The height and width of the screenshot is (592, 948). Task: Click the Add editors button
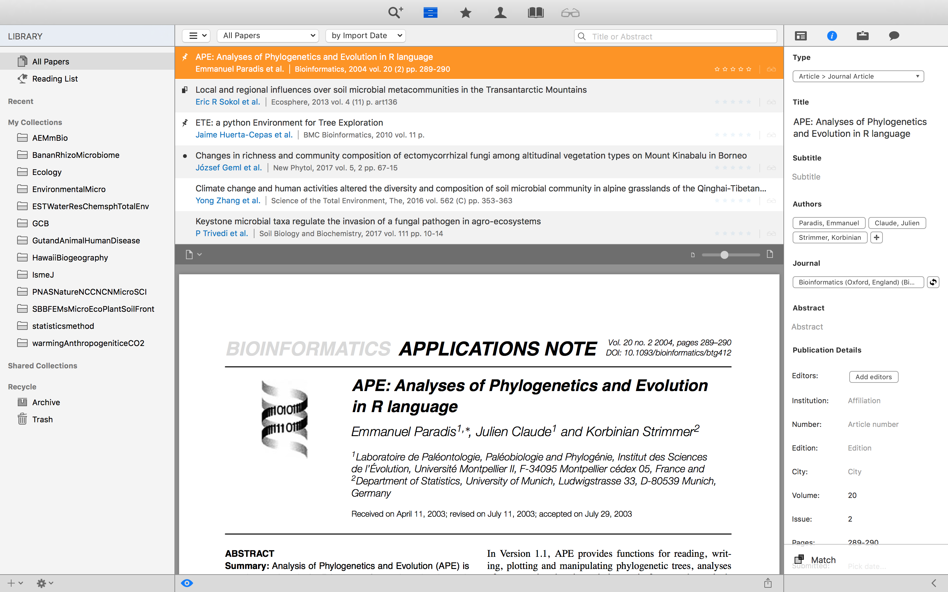point(874,377)
